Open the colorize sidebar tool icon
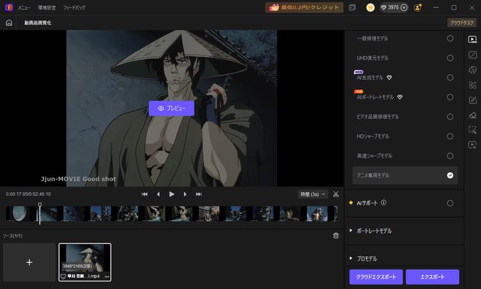Image resolution: width=481 pixels, height=289 pixels. tap(473, 70)
